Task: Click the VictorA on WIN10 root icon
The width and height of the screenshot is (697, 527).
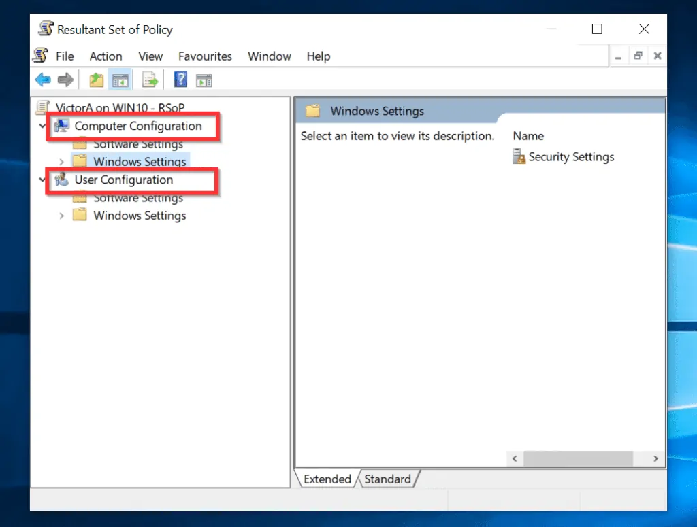Action: click(43, 107)
